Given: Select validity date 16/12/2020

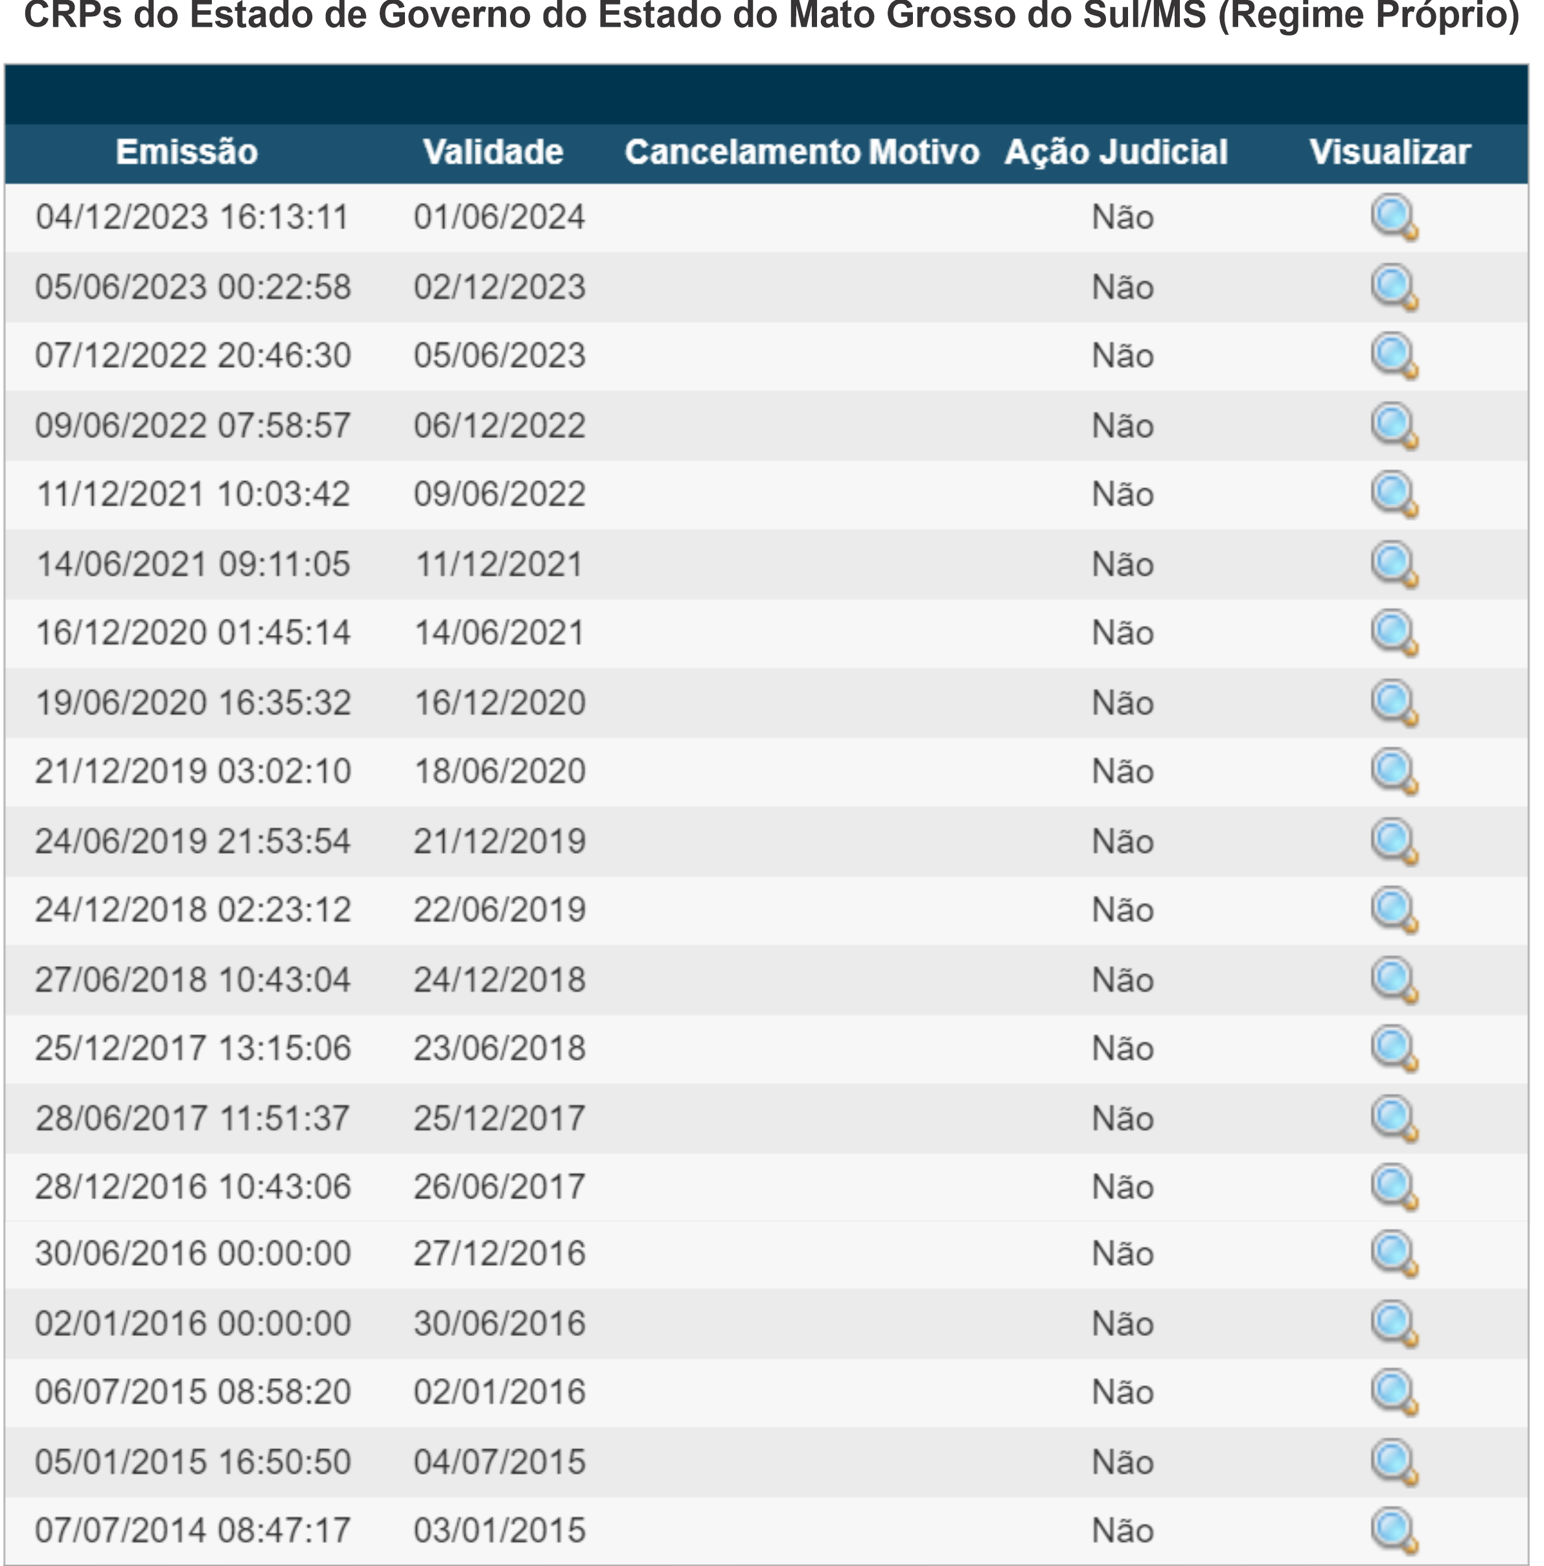Looking at the screenshot, I should [x=500, y=703].
